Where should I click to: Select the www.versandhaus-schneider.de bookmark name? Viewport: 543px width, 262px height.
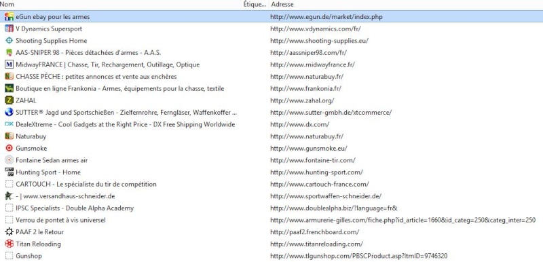point(65,196)
